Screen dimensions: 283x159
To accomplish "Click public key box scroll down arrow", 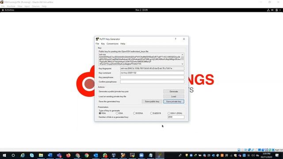I will 182,64.
